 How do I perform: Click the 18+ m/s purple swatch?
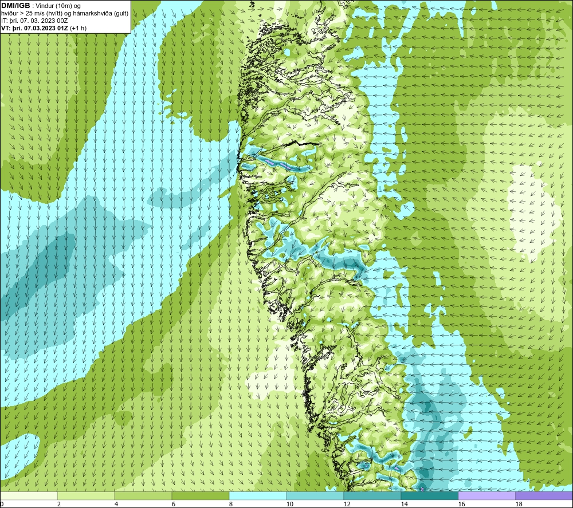point(544,495)
